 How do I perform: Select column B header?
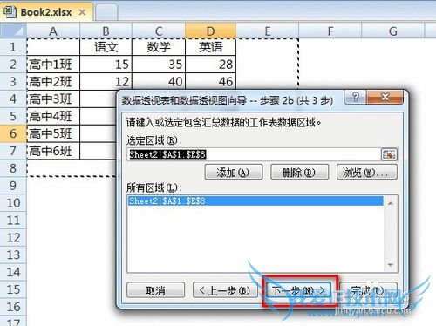[106, 31]
